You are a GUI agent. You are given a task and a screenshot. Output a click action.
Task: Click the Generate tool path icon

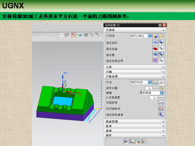126,141
